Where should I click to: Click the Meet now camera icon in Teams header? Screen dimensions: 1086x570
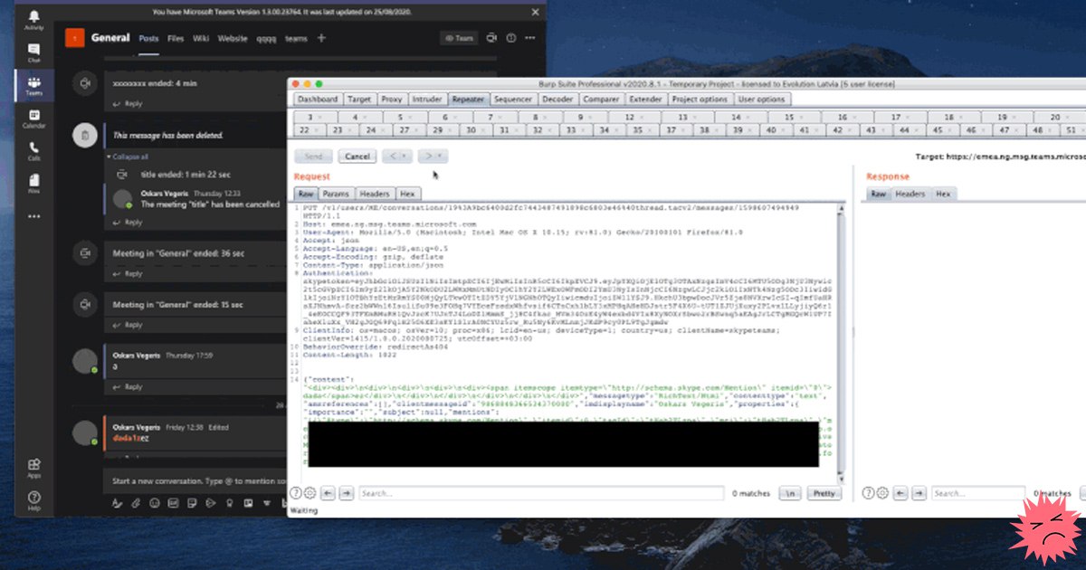(491, 38)
